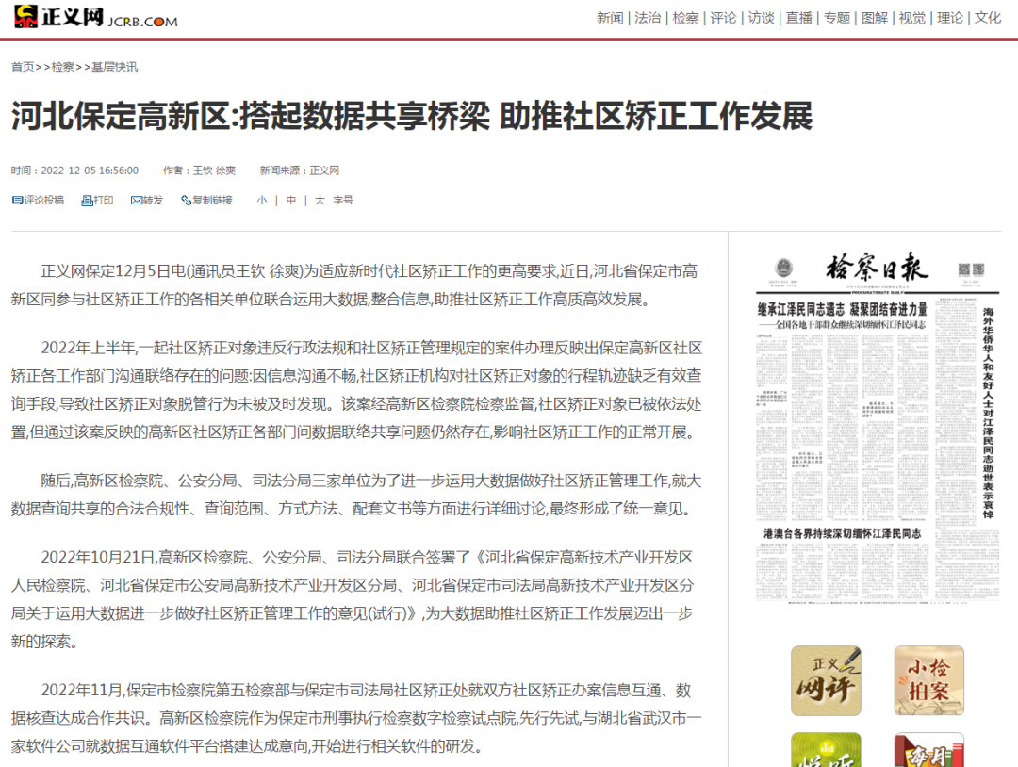Open the 新闻 navigation menu item
The height and width of the screenshot is (767, 1018).
pos(610,18)
